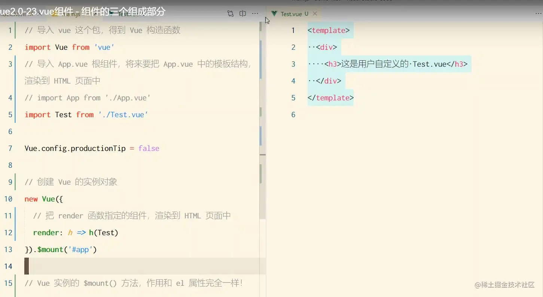The image size is (543, 297).
Task: Click the 'false' value on line 7
Action: point(149,148)
